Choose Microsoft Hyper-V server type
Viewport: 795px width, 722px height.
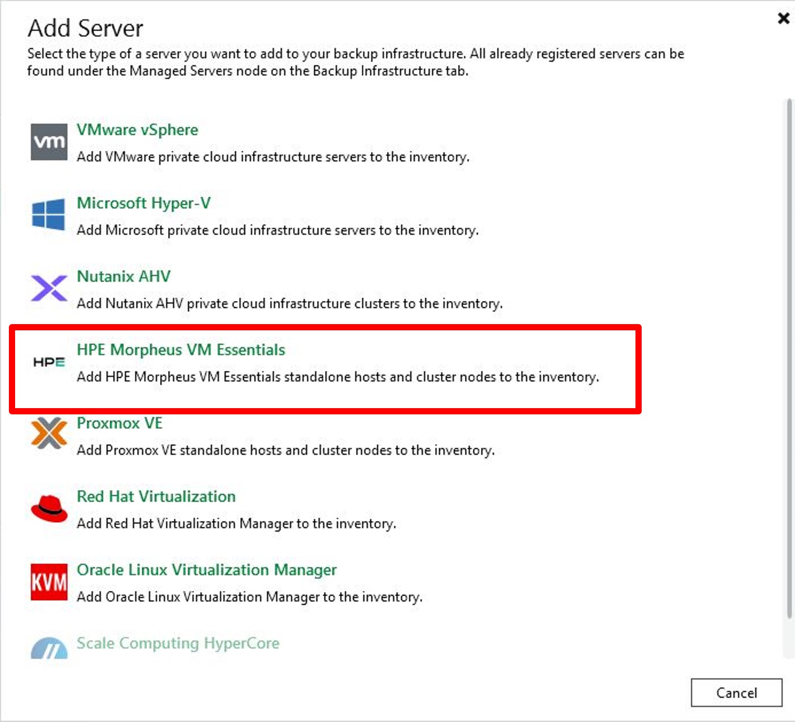click(144, 203)
